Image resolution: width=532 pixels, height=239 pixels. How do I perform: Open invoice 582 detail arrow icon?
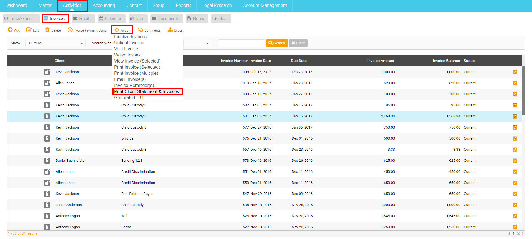coord(515,105)
